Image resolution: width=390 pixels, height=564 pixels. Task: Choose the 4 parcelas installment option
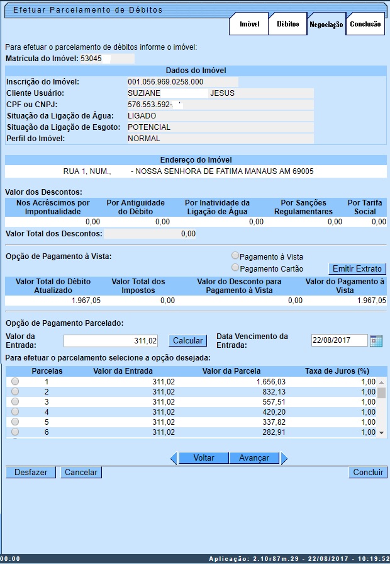point(15,412)
